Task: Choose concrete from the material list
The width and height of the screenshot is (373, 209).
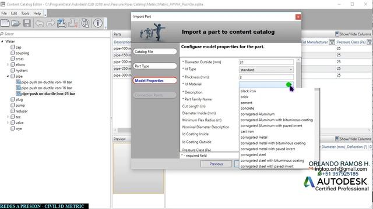Action: tap(247, 109)
